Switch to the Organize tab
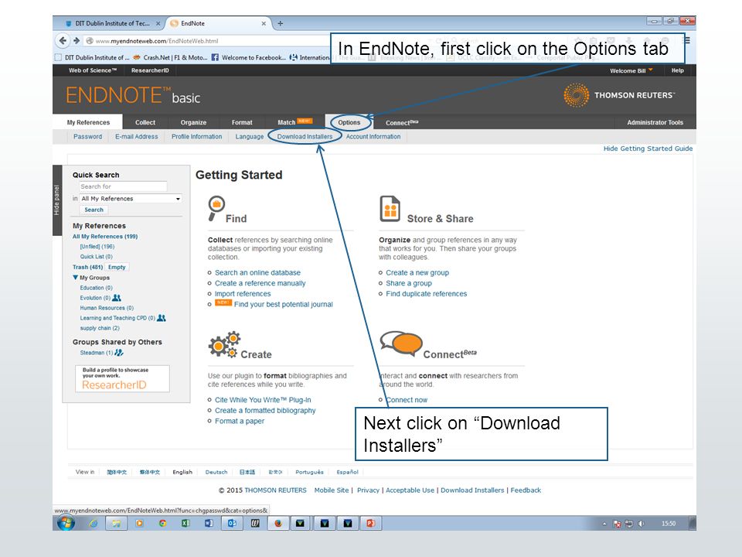 tap(193, 122)
